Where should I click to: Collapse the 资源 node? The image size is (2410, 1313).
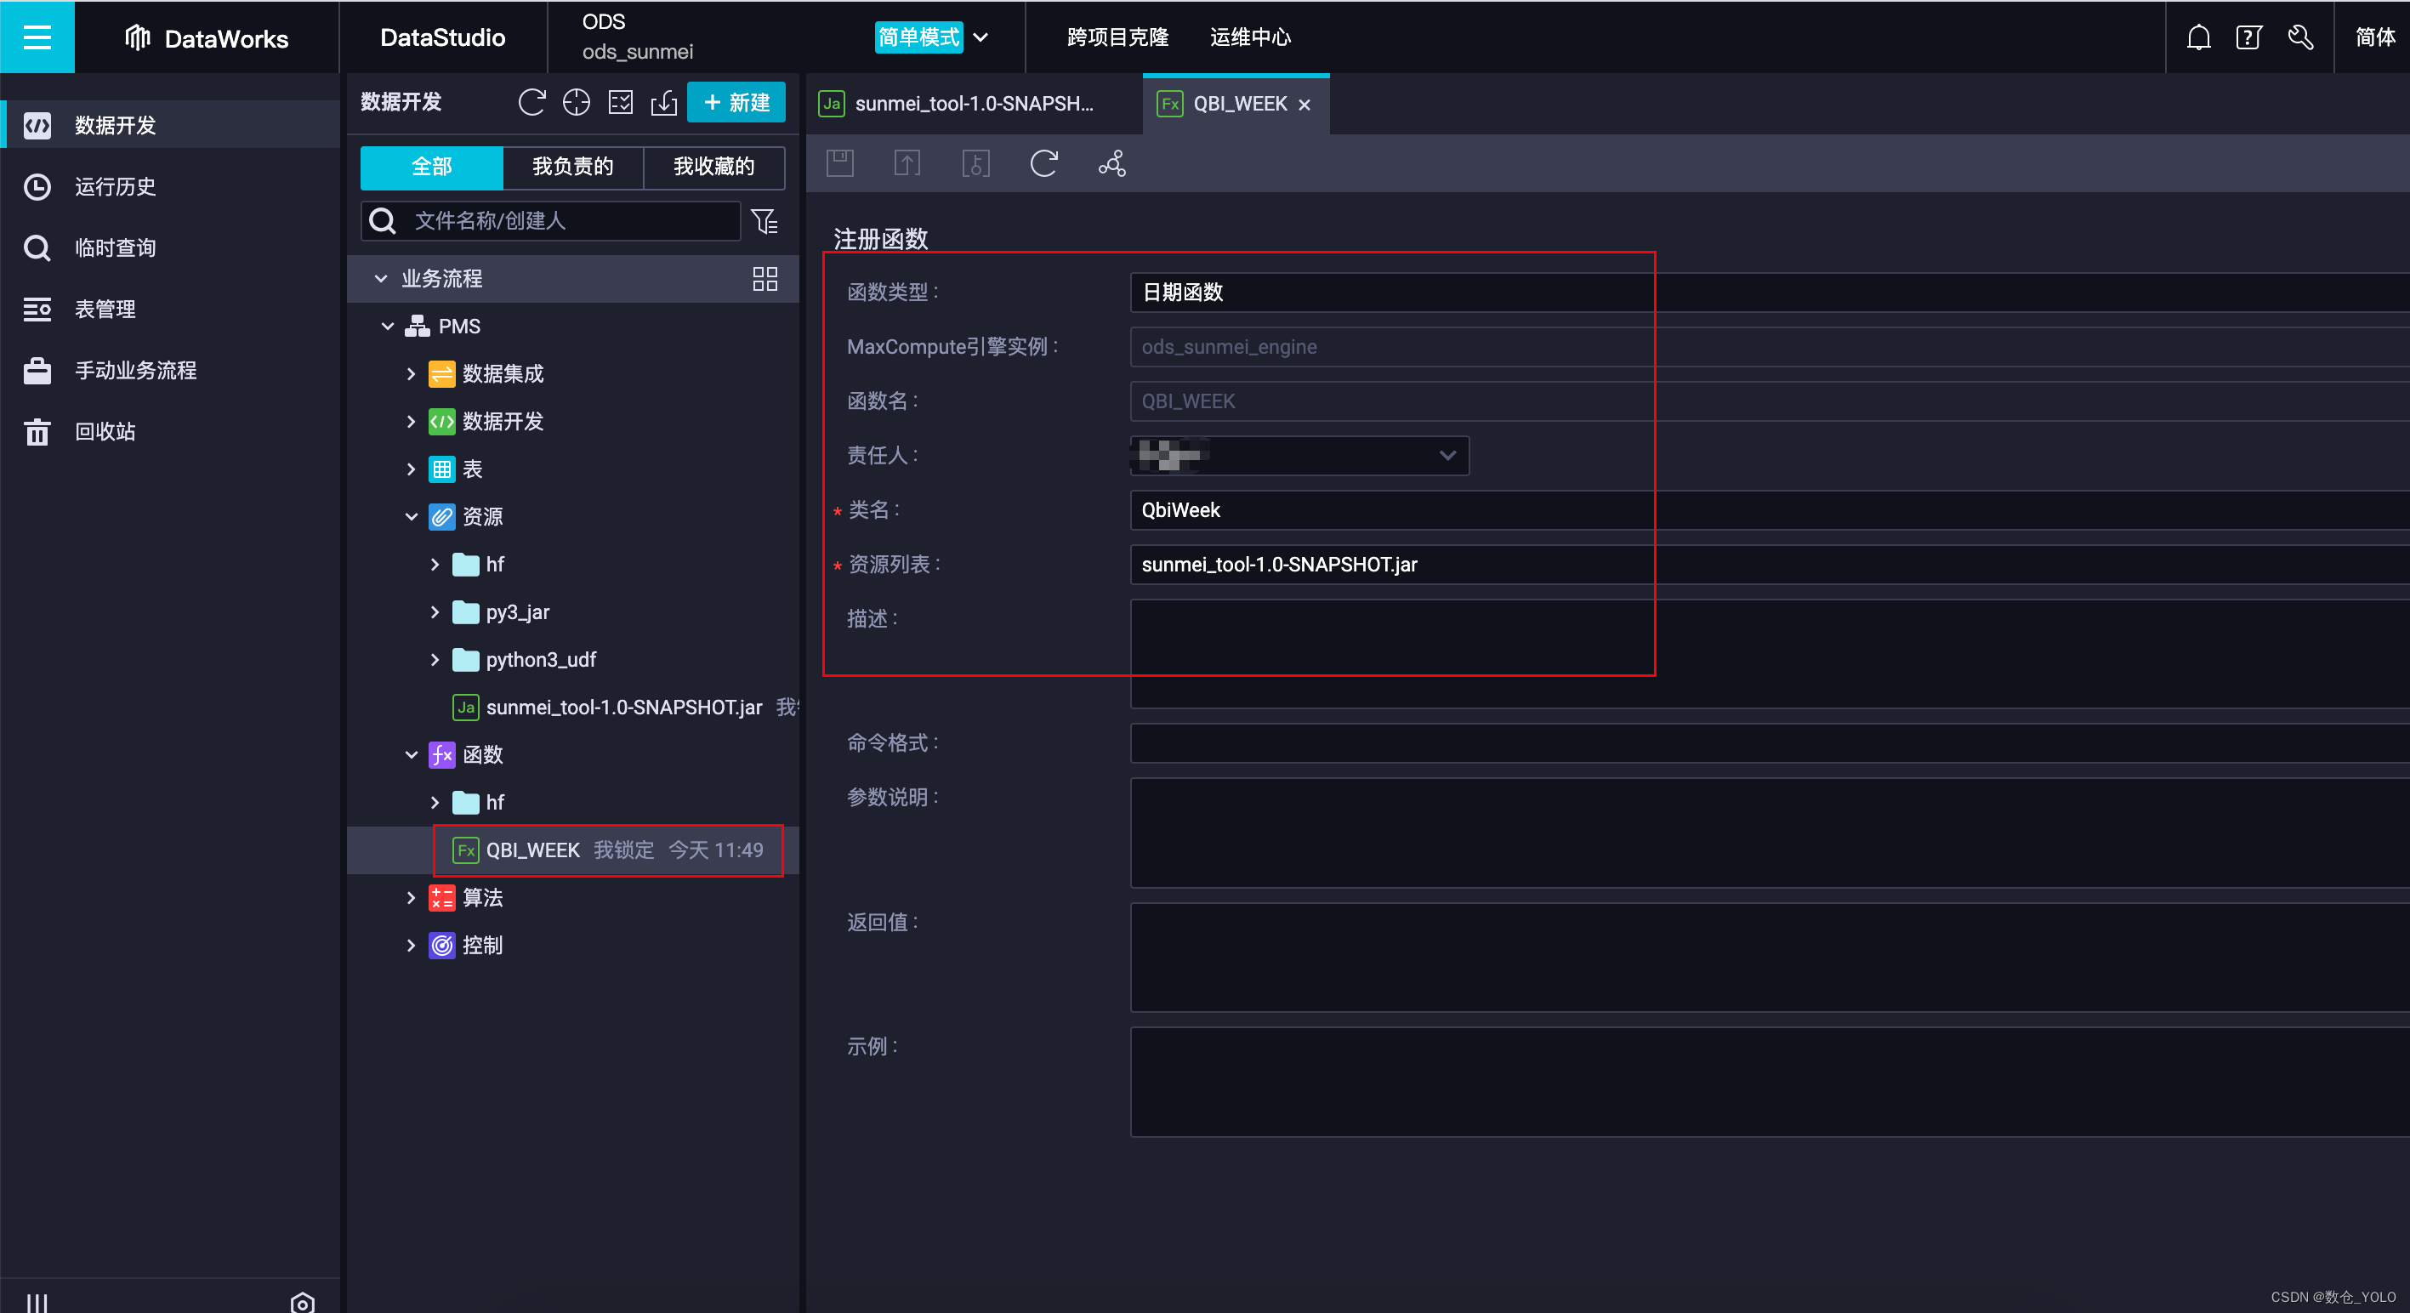tap(411, 516)
